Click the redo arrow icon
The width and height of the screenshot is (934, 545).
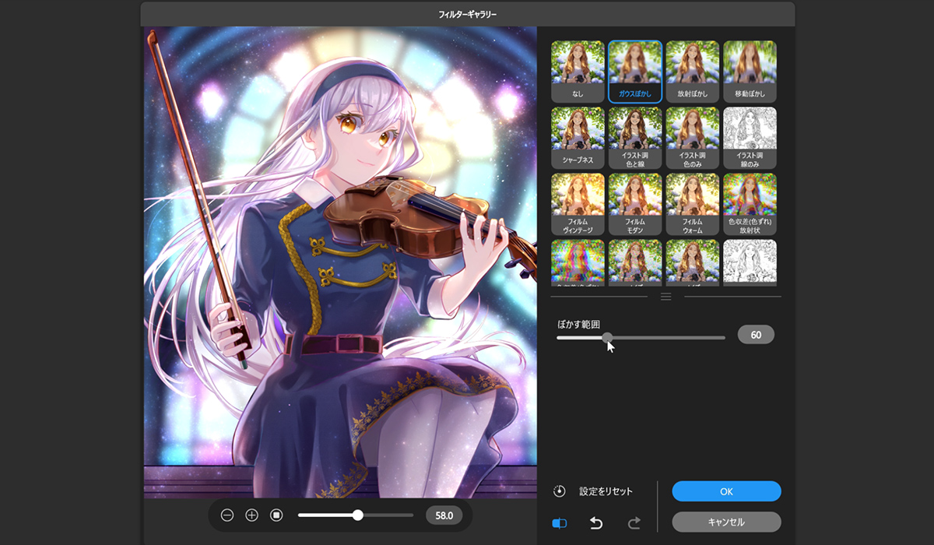click(x=634, y=523)
